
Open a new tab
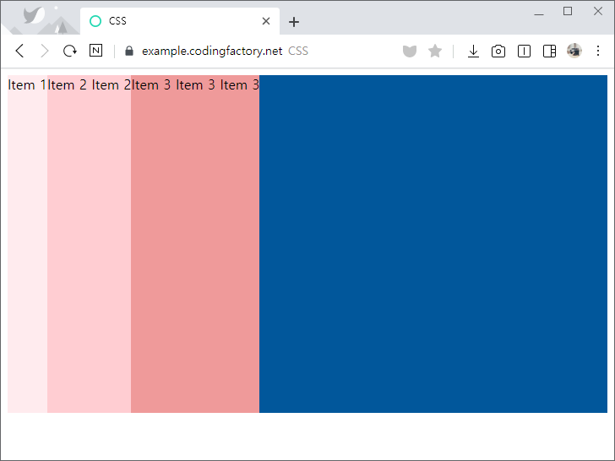[294, 22]
